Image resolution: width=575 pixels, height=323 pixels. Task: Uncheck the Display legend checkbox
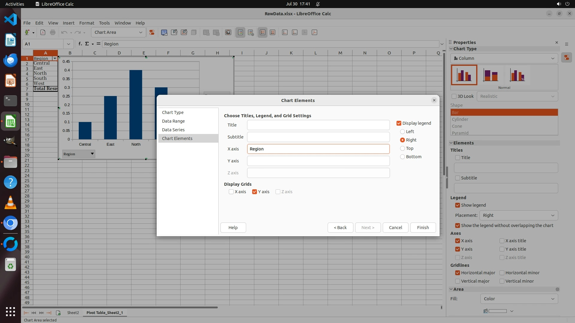[399, 123]
